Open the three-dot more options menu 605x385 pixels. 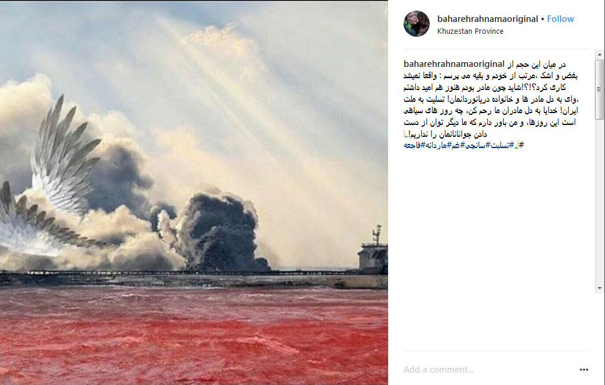(x=584, y=370)
